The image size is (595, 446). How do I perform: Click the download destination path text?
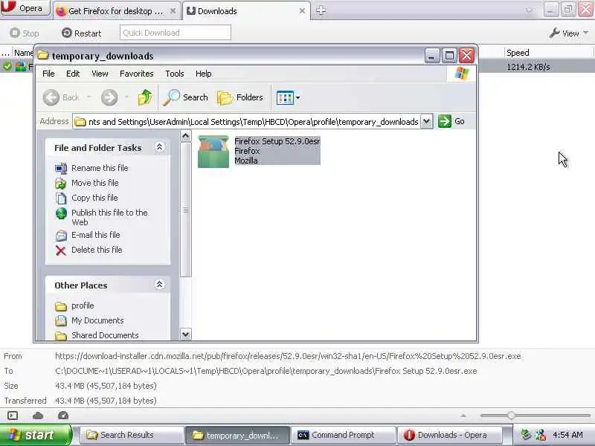click(x=266, y=371)
